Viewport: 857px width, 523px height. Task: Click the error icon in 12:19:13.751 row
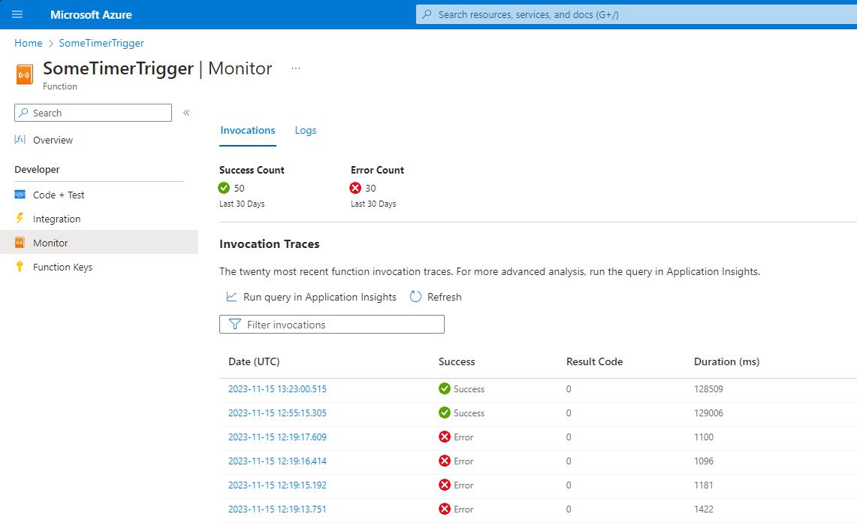pyautogui.click(x=445, y=509)
